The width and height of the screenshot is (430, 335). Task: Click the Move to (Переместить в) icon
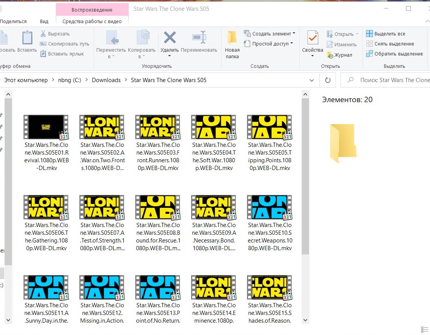(113, 37)
